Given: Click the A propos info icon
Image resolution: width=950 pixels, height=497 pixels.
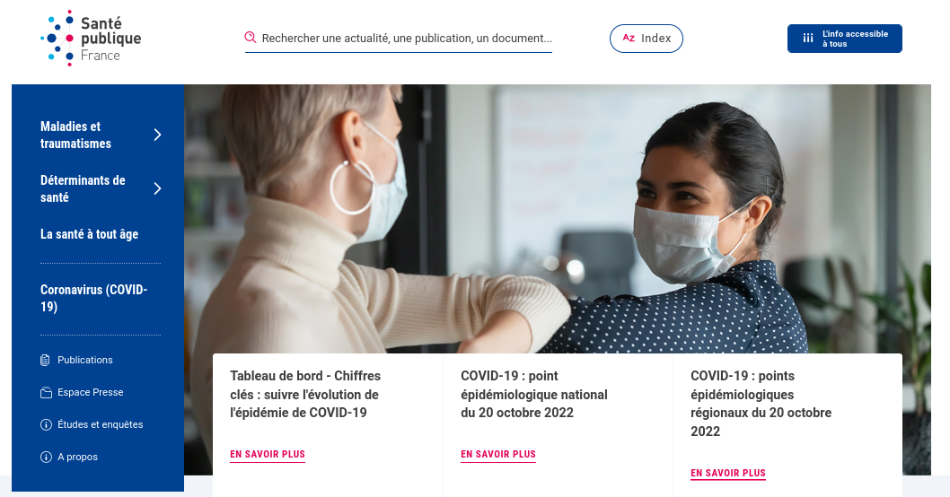Looking at the screenshot, I should 46,457.
